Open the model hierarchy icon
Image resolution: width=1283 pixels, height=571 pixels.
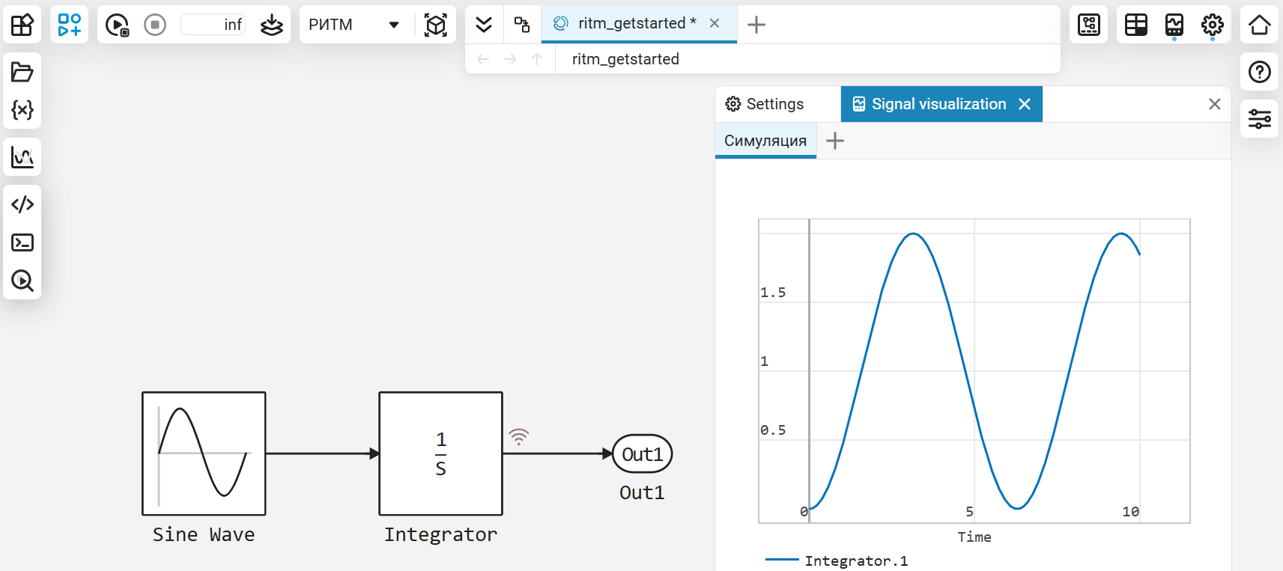522,25
